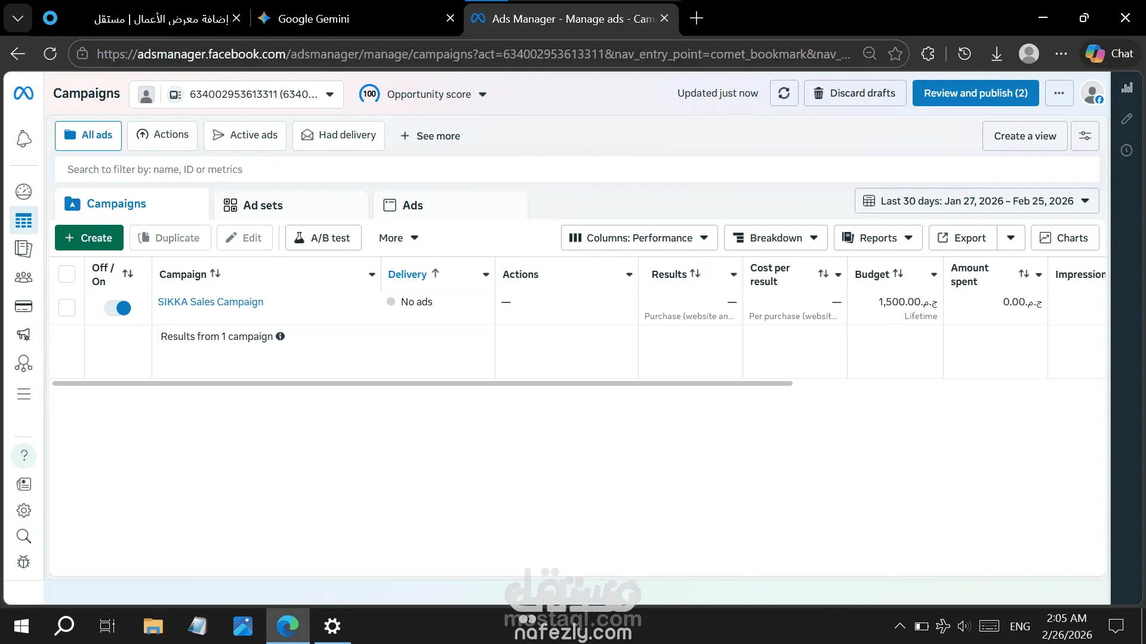Open Billing credit card icon in sidebar
This screenshot has width=1146, height=644.
23,306
